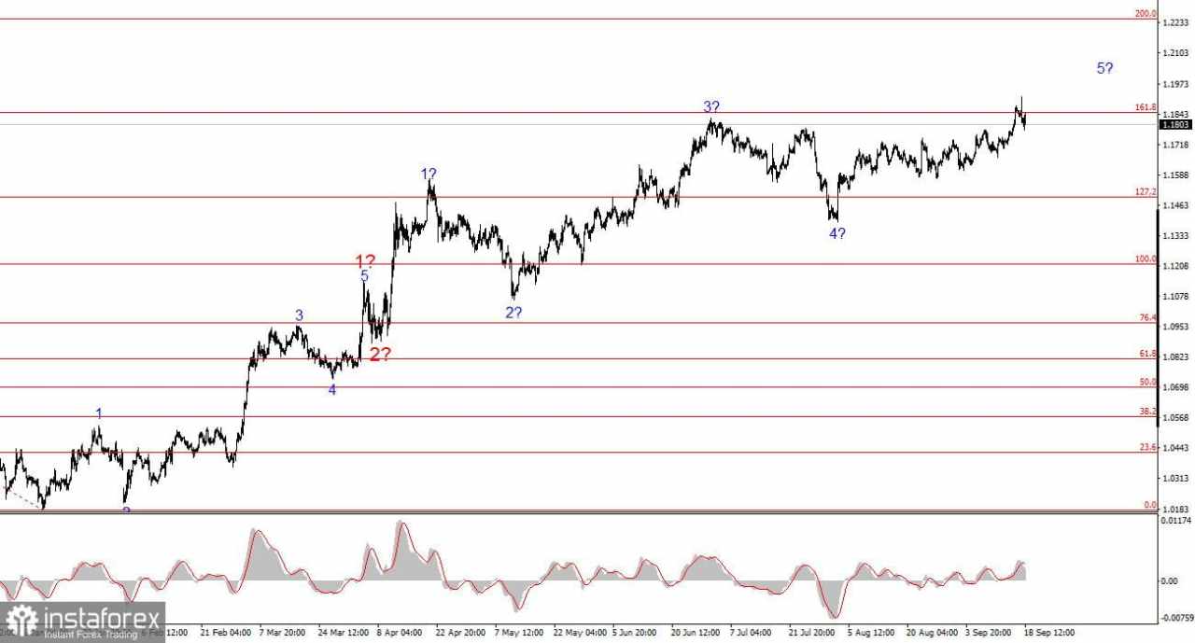Image resolution: width=1195 pixels, height=643 pixels.
Task: Click the 200.0 Fibonacci level label
Action: click(x=1146, y=14)
